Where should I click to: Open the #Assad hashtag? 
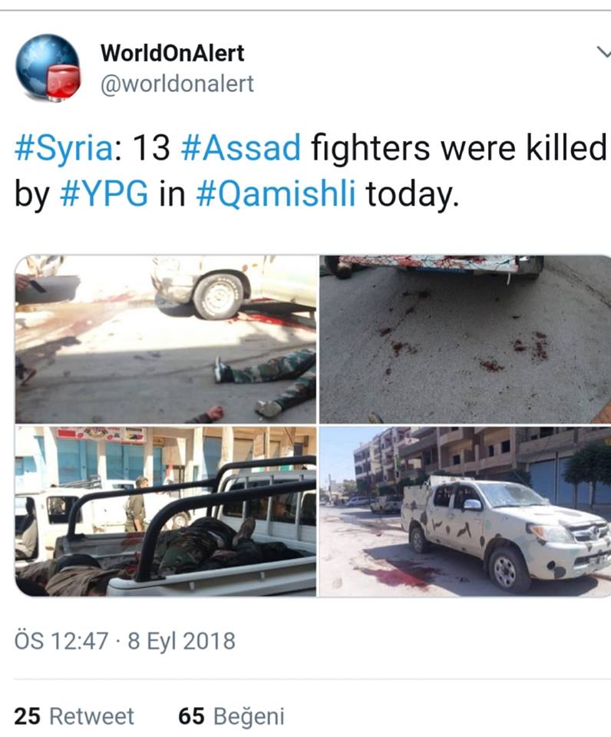coord(241,147)
